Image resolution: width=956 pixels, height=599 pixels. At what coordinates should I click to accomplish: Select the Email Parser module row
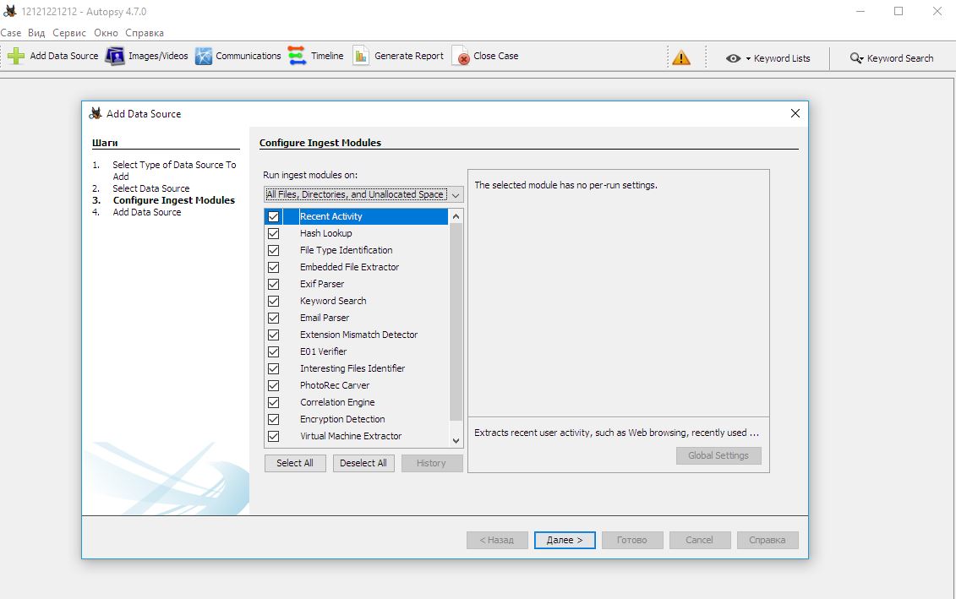pos(356,318)
